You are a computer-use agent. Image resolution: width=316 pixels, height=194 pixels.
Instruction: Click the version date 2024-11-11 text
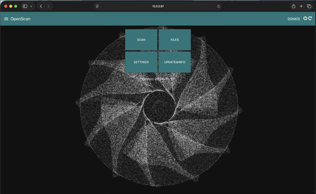pyautogui.click(x=164, y=79)
